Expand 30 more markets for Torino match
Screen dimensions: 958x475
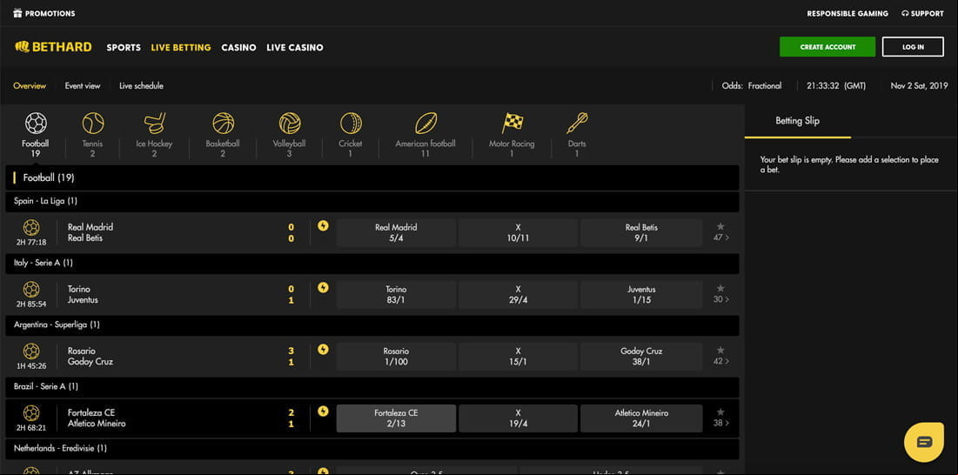click(x=721, y=299)
